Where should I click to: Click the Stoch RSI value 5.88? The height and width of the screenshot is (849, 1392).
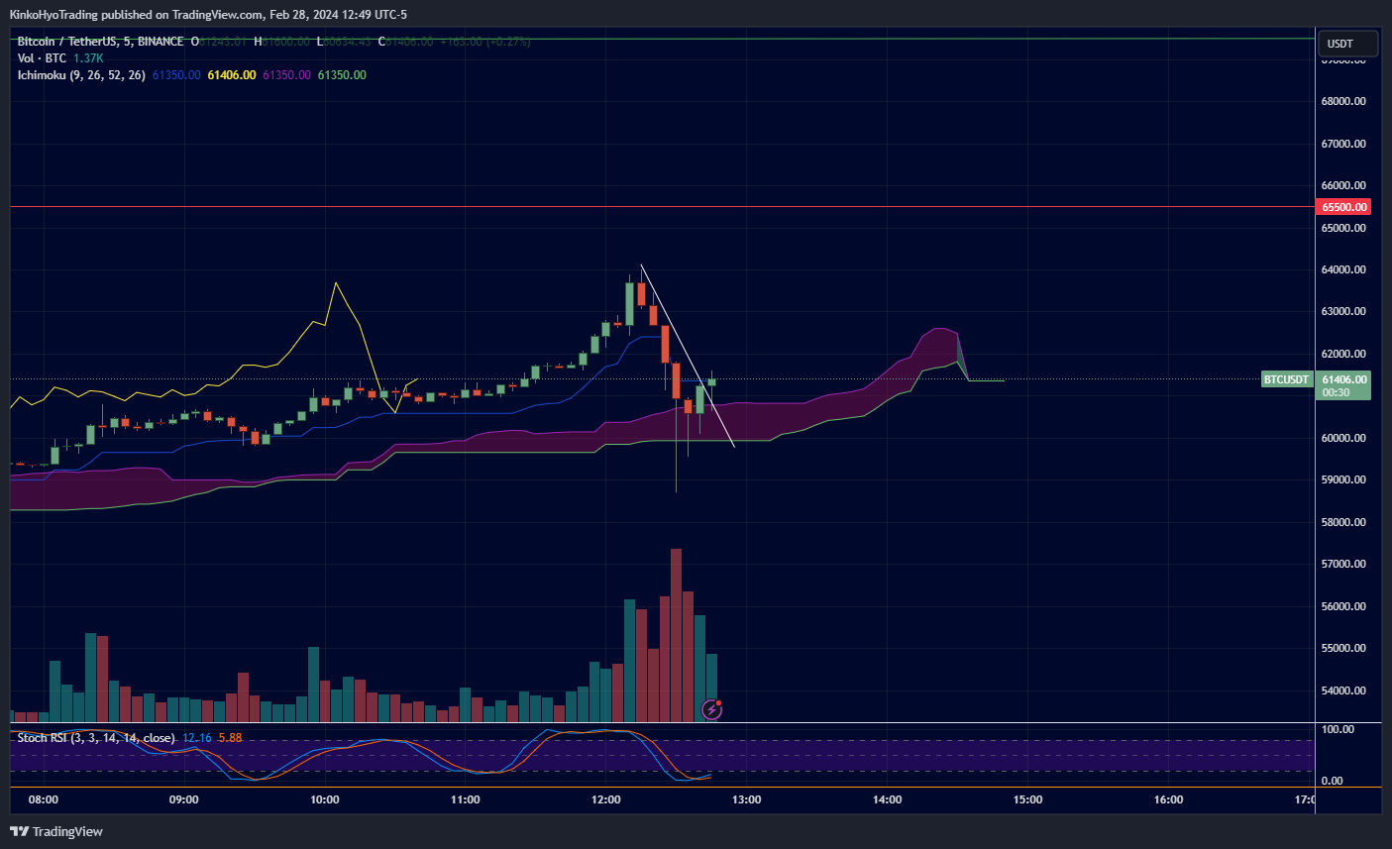pos(230,738)
